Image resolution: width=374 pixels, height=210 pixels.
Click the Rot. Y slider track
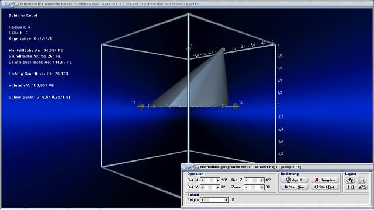210,187
